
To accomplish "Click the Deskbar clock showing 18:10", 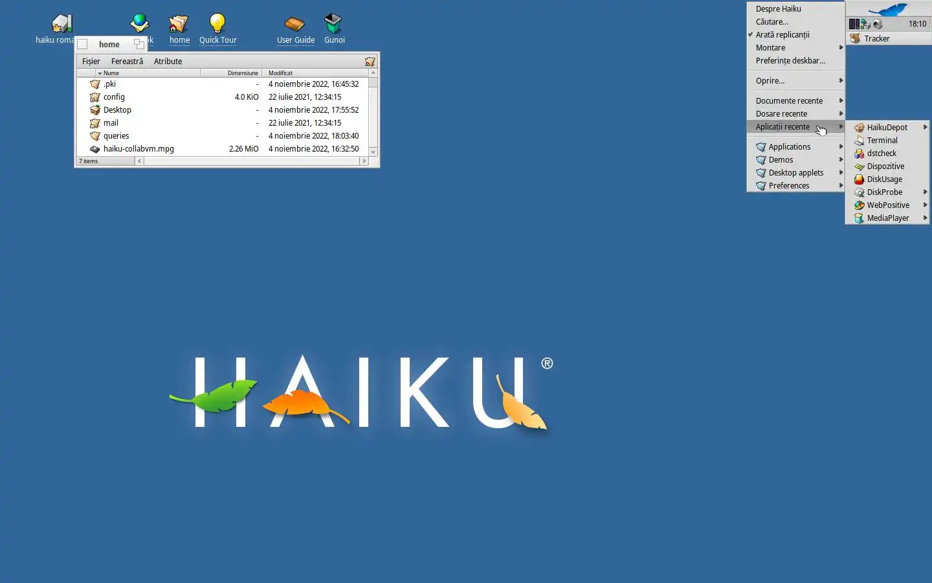I will pyautogui.click(x=917, y=24).
